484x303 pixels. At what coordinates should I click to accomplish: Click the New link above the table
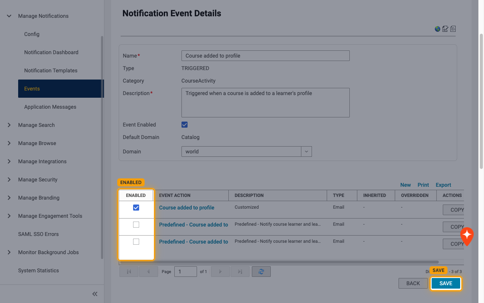tap(406, 185)
